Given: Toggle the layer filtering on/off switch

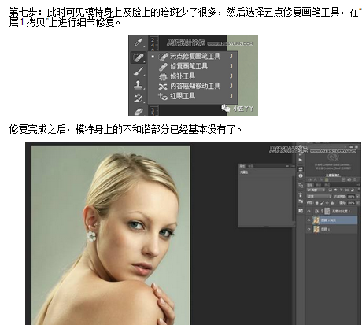Looking at the screenshot, I should 359,190.
